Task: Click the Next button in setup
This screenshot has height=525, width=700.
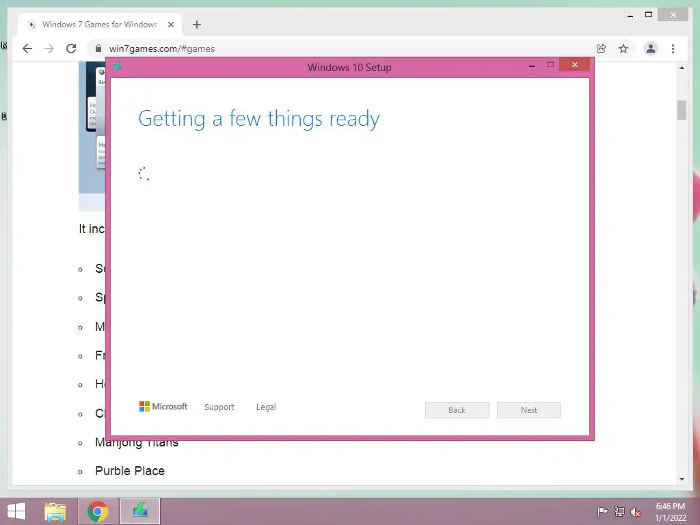Action: 529,410
